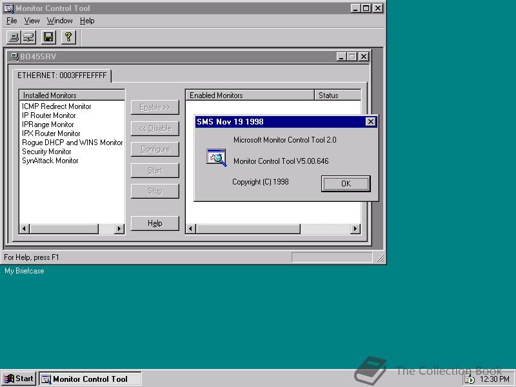
Task: Minimize the BO45SRV child window
Action: (341, 57)
